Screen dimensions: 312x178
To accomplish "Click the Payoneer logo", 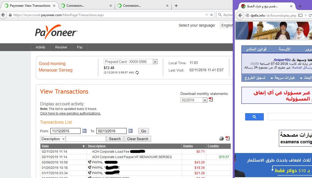I will (x=56, y=32).
